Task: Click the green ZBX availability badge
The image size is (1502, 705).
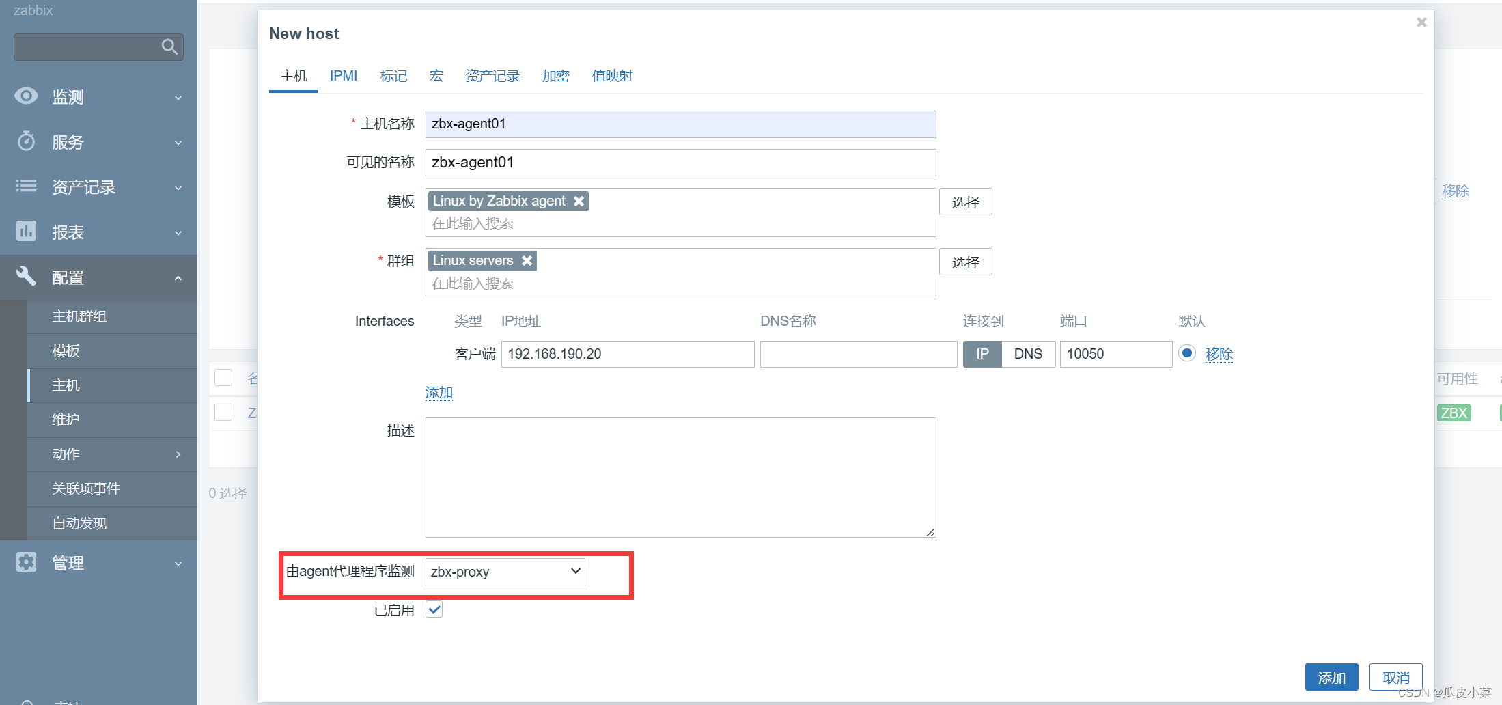Action: [1454, 413]
